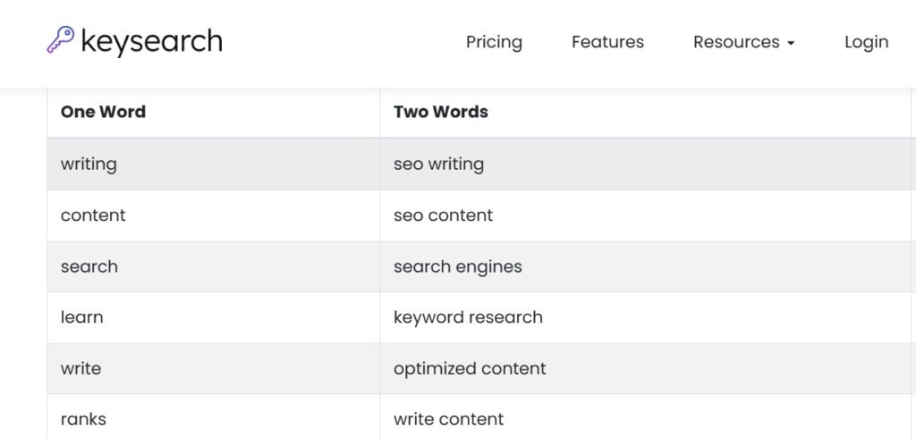
Task: Select the 'optimized content' cell
Action: (x=645, y=368)
